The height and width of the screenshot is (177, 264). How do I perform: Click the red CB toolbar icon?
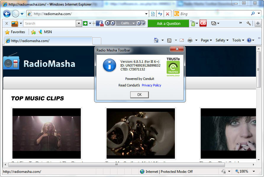pos(203,23)
